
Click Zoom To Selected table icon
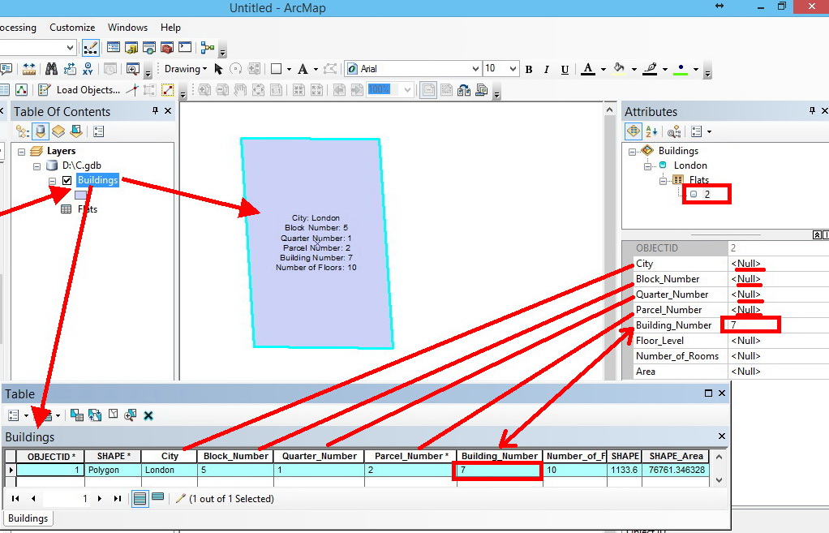[x=131, y=415]
